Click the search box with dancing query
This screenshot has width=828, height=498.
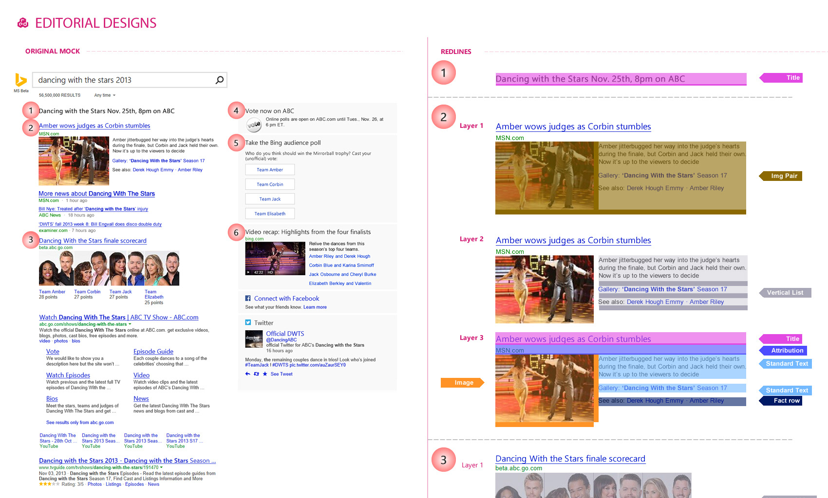pos(130,80)
